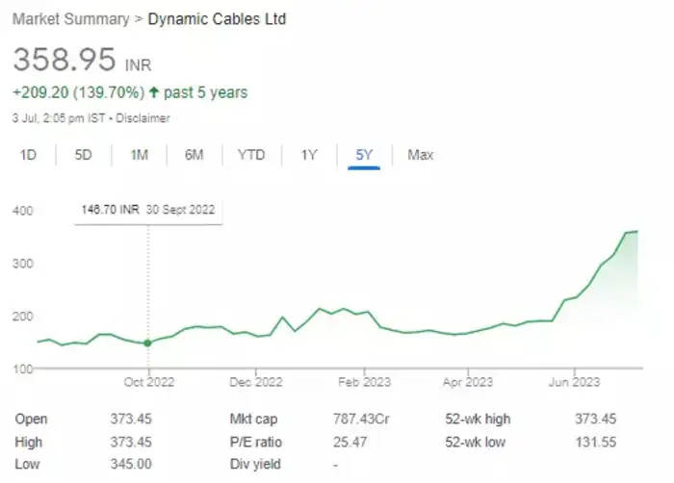Show the Max range chart
This screenshot has width=674, height=483.
[x=421, y=155]
